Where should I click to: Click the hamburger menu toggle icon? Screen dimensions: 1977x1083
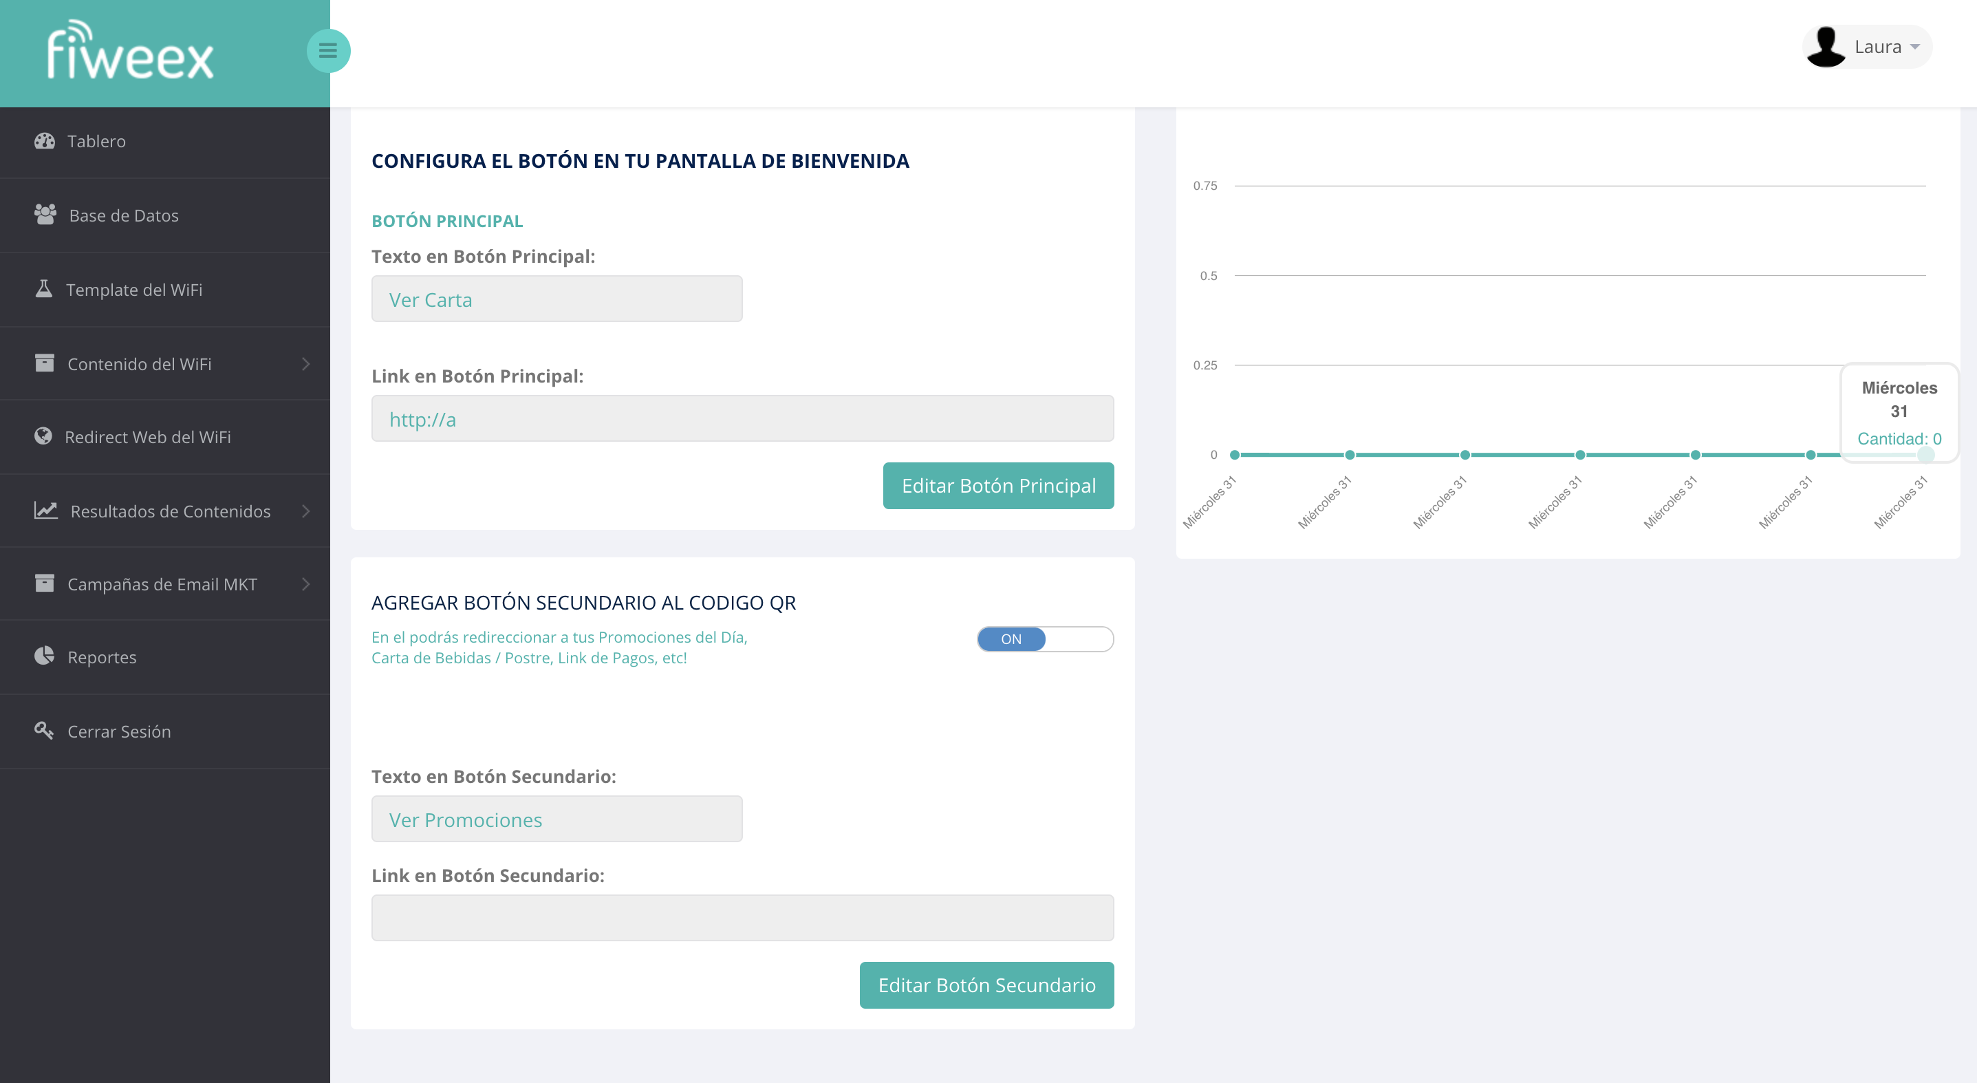[327, 51]
